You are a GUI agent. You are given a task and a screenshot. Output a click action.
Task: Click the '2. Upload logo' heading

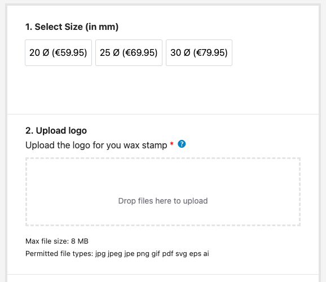(x=56, y=131)
